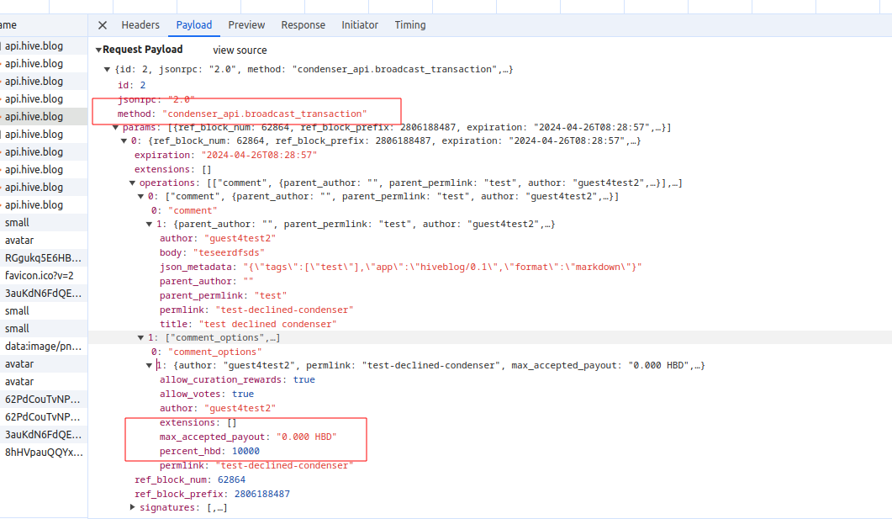The image size is (892, 519).
Task: Switch to the Headers tab
Action: coord(140,25)
